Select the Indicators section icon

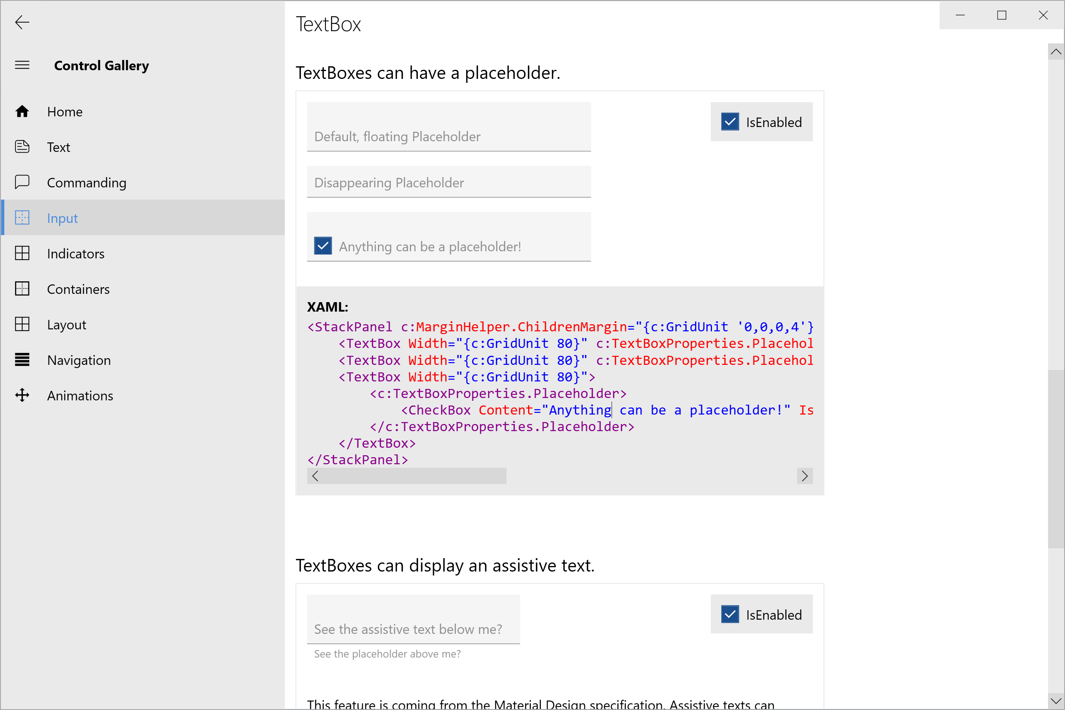(x=21, y=254)
